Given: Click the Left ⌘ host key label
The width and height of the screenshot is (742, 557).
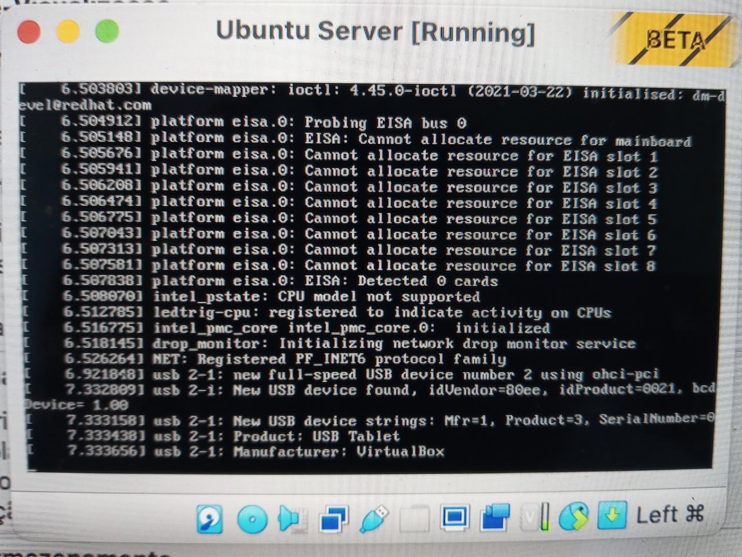Looking at the screenshot, I should [670, 514].
